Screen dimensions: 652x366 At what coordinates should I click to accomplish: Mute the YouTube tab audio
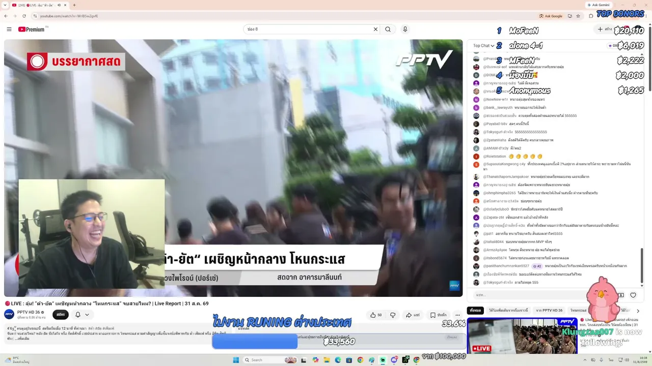[x=59, y=5]
